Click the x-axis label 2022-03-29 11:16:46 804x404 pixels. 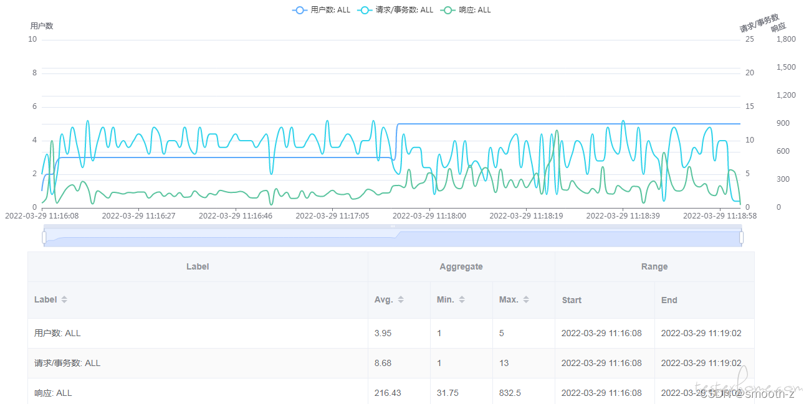pyautogui.click(x=236, y=216)
